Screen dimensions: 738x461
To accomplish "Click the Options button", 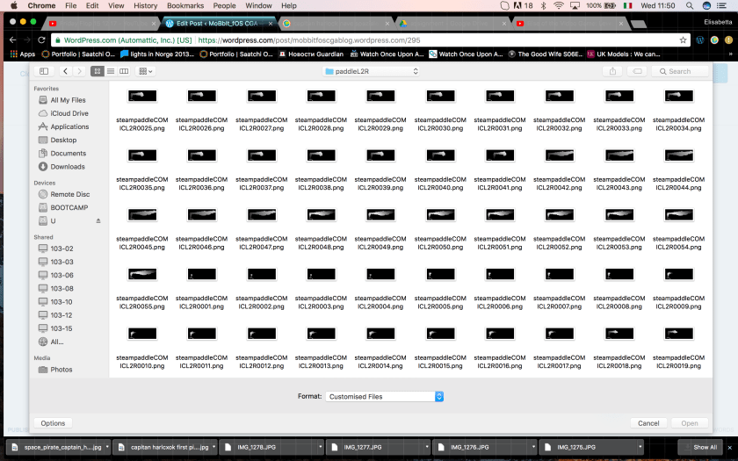I will click(x=53, y=423).
